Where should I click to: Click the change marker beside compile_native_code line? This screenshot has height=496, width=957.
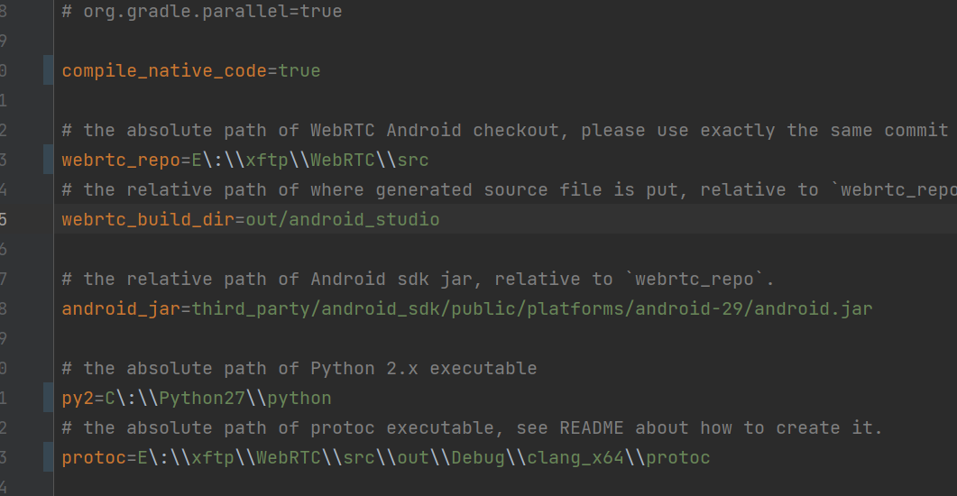point(48,70)
